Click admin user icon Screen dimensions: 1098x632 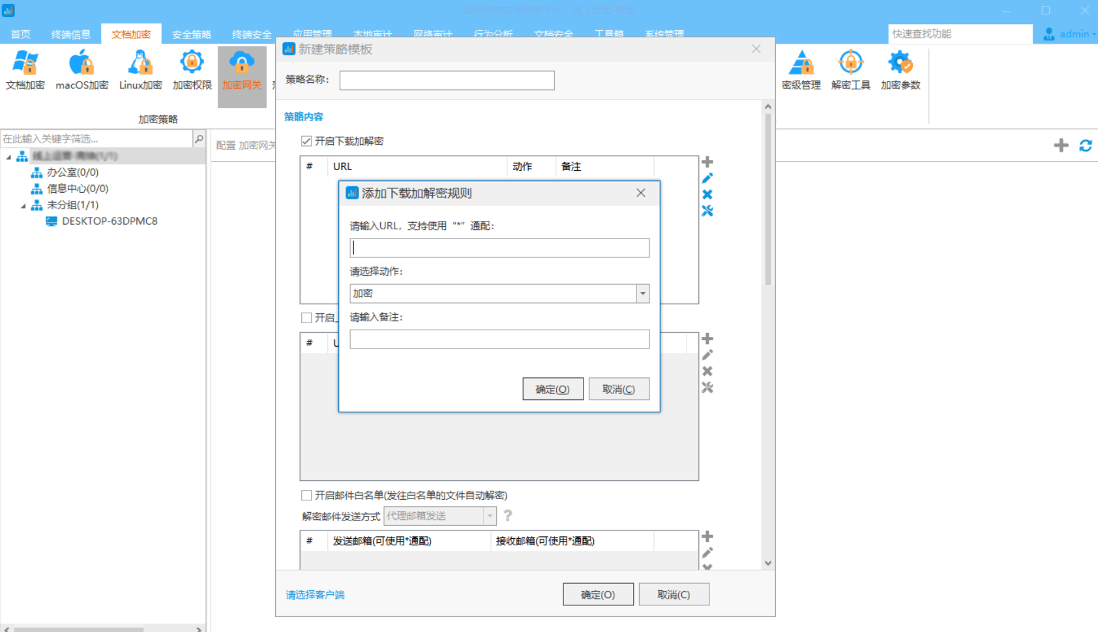click(1048, 34)
